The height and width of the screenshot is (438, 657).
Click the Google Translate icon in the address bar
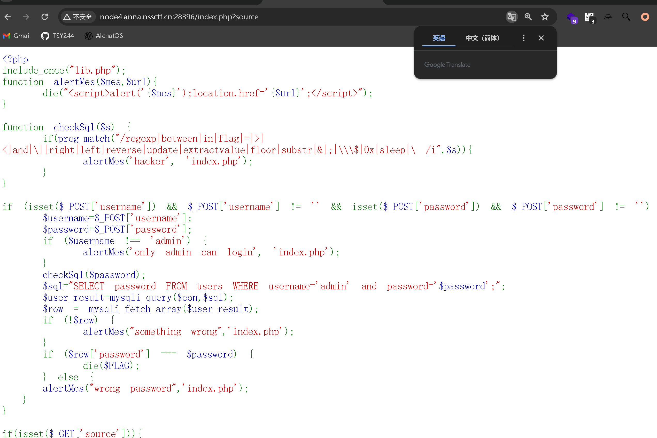click(x=511, y=17)
